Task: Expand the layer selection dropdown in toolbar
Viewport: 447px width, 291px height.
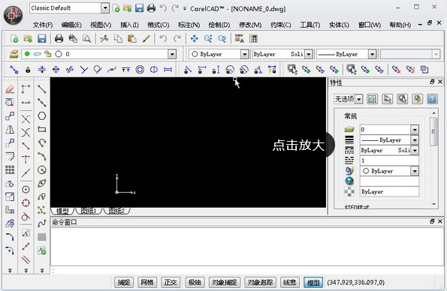Action: point(172,54)
